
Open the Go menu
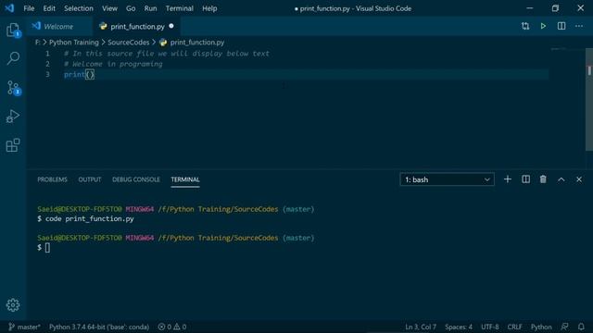click(131, 8)
